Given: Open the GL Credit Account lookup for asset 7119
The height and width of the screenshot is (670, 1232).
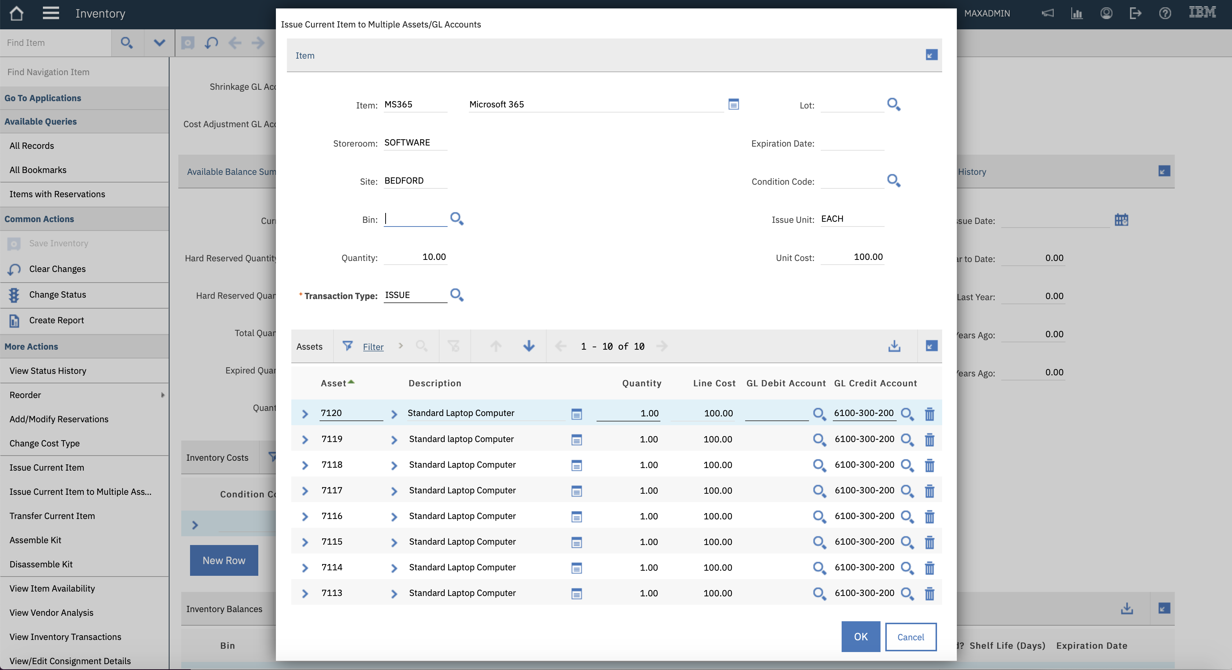Looking at the screenshot, I should tap(907, 440).
